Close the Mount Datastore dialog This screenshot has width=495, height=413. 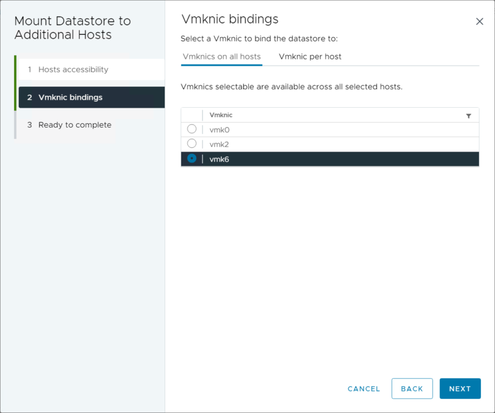pyautogui.click(x=480, y=22)
